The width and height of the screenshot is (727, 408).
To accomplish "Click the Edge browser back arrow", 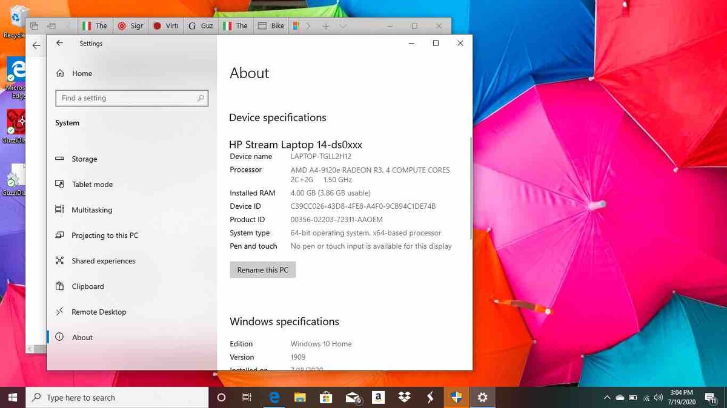I will (x=36, y=45).
